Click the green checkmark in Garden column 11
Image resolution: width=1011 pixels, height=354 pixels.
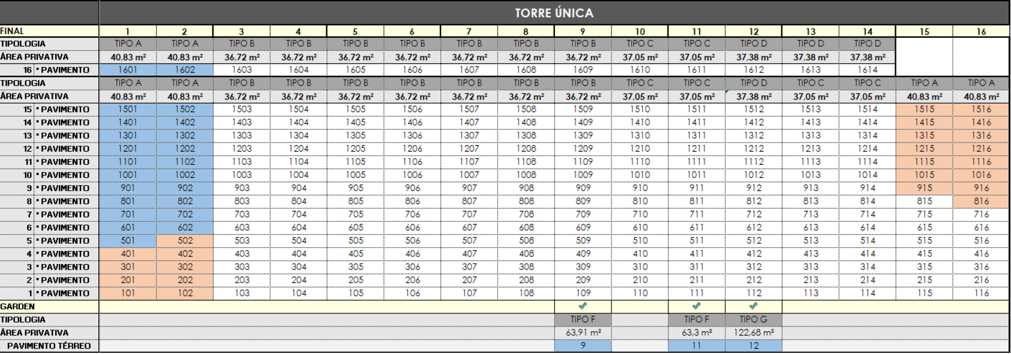click(x=696, y=306)
